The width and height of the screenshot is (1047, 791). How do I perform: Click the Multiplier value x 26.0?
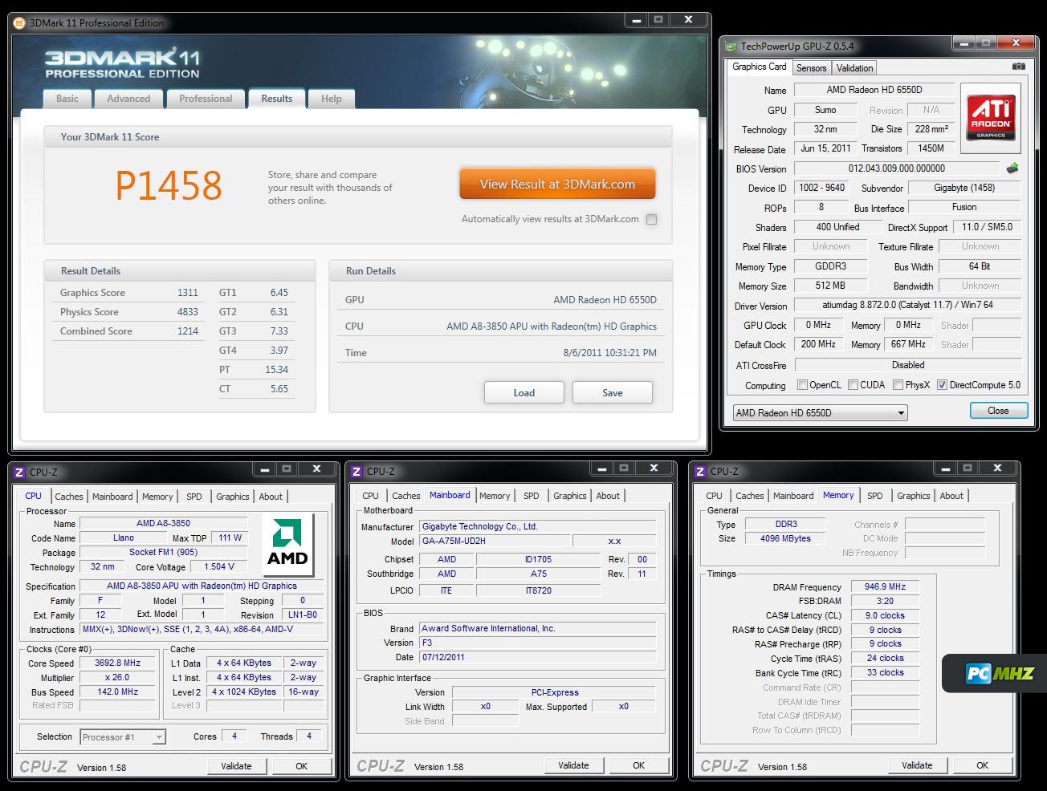tap(118, 678)
